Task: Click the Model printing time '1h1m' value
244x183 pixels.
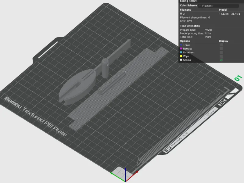Action: [208, 33]
